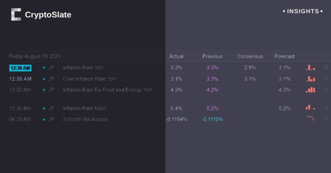Select the Consensus column header
The height and width of the screenshot is (173, 331).
coord(250,56)
